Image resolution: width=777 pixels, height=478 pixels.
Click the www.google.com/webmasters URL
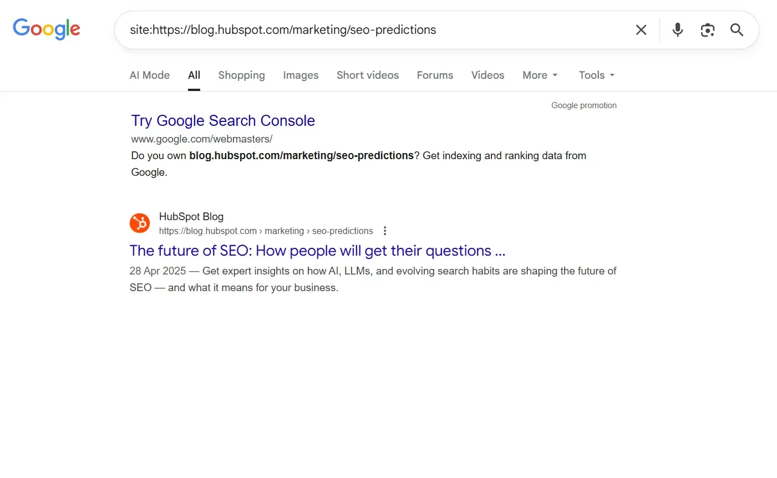point(201,139)
